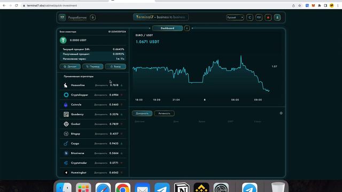Bookmark the page with star icon
342x192 pixels.
[300, 5]
